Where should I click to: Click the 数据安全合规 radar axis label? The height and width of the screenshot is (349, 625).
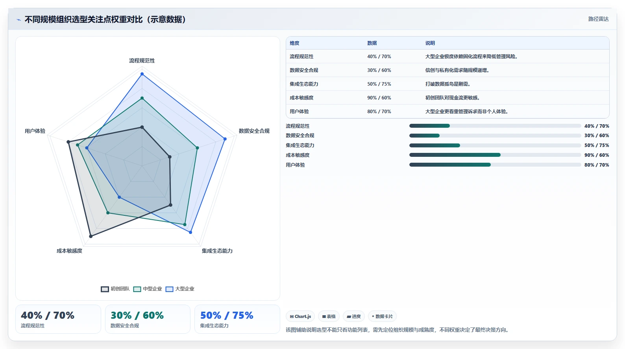click(254, 131)
